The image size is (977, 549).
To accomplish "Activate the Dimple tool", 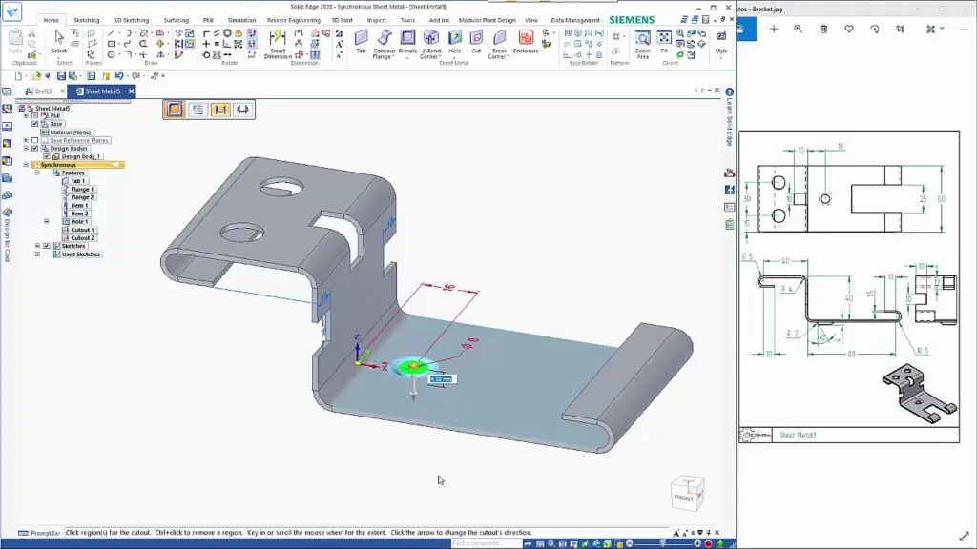I will tap(407, 42).
